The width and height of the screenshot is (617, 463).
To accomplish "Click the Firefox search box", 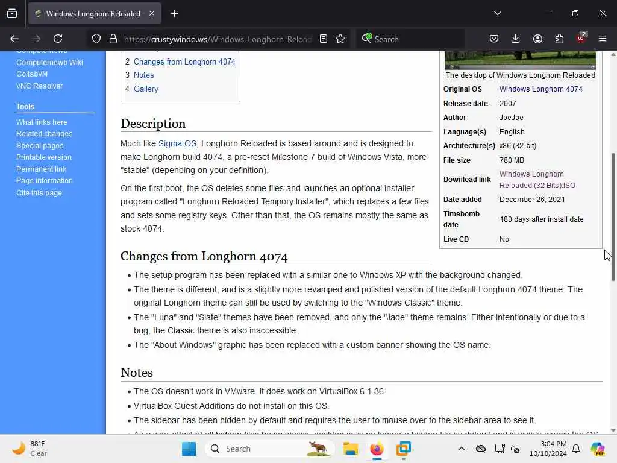I will click(x=411, y=39).
